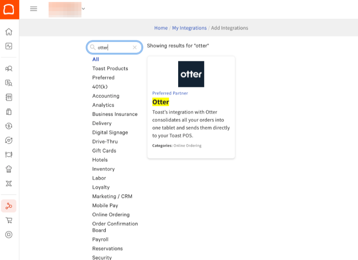Open the Otter integration card
The width and height of the screenshot is (358, 260).
pos(191,106)
